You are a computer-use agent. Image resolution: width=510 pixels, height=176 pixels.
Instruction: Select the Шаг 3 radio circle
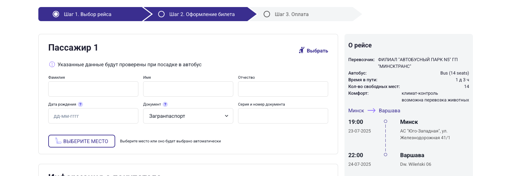pyautogui.click(x=267, y=14)
